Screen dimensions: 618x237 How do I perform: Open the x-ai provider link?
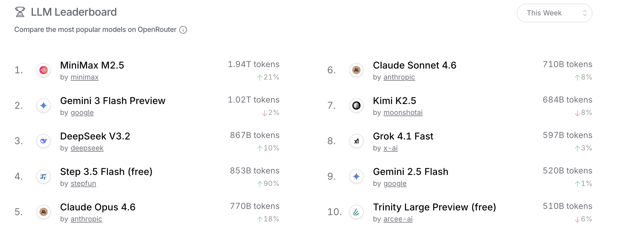(x=390, y=148)
